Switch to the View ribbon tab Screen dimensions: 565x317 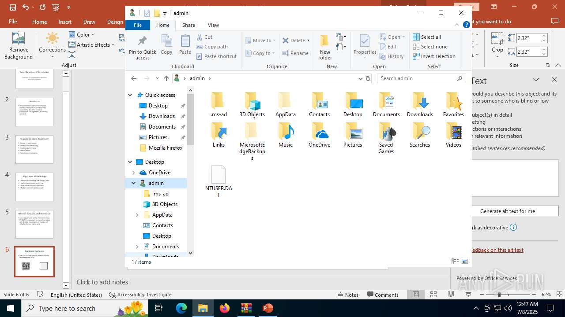click(213, 25)
